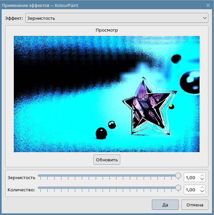This screenshot has height=215, width=214.
Task: Confirm the effect with Да
Action: pos(165,205)
